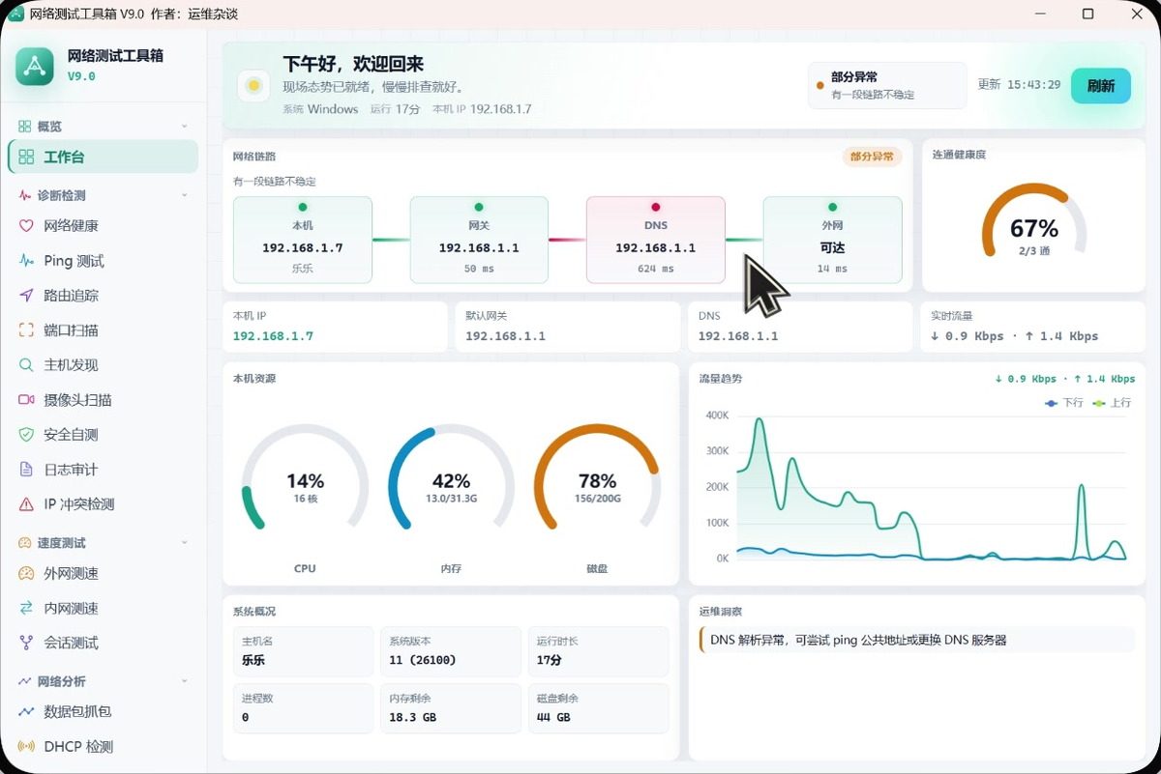Open the 主机发现 tool
1161x774 pixels.
pyautogui.click(x=103, y=365)
